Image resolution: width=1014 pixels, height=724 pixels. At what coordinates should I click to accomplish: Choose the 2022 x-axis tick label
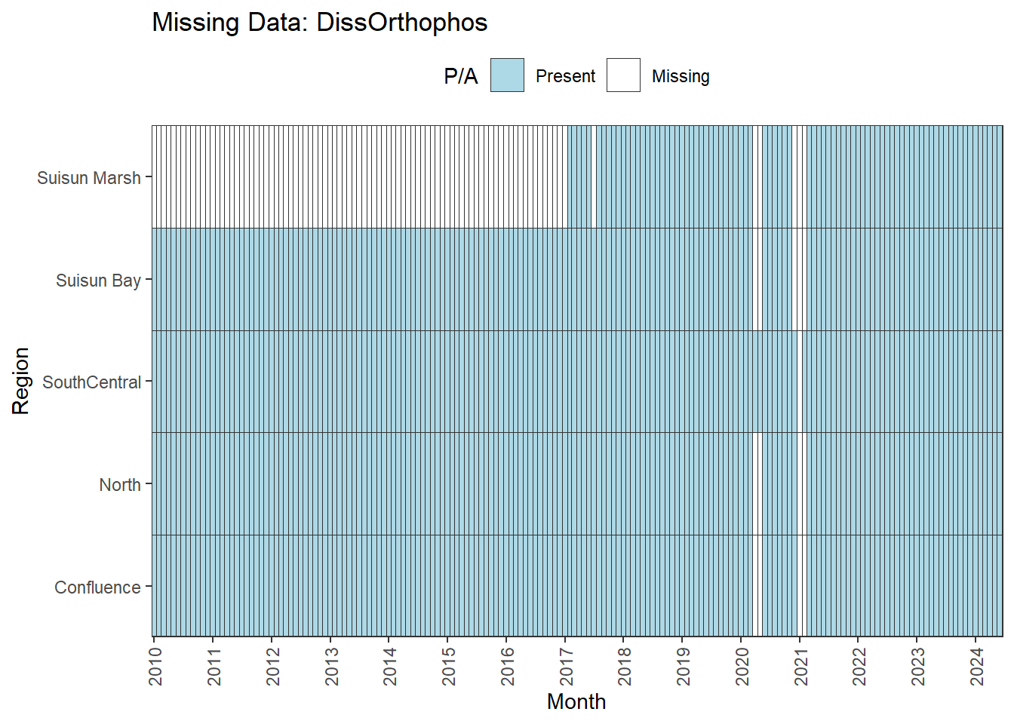(859, 666)
